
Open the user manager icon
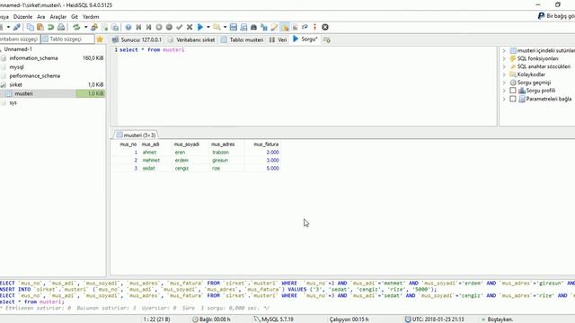(94, 27)
